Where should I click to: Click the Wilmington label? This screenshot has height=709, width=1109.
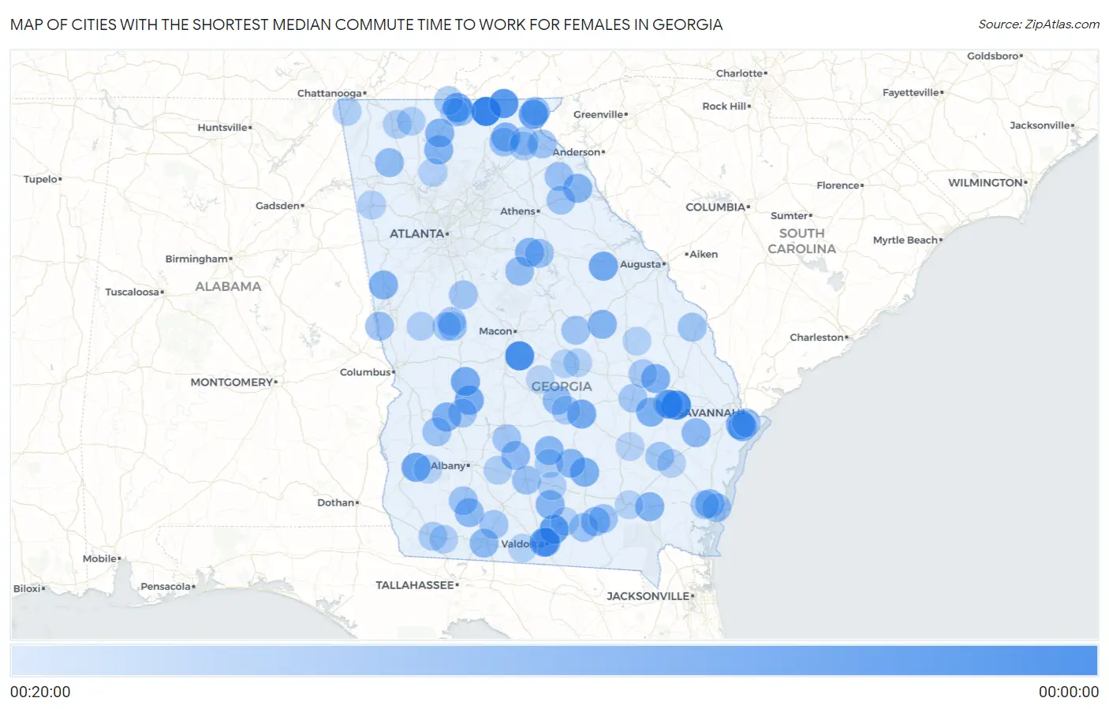coord(985,183)
